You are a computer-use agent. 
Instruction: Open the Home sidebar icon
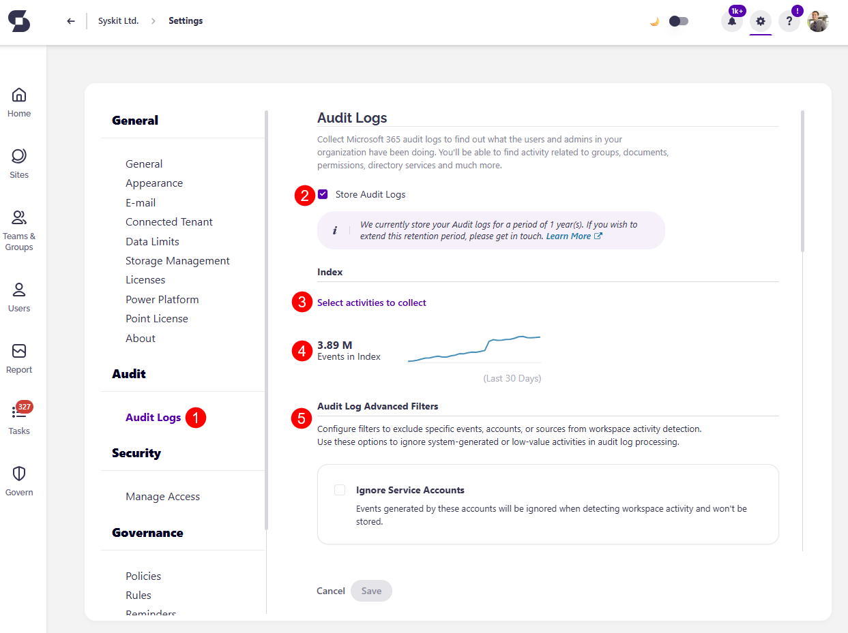pos(18,99)
